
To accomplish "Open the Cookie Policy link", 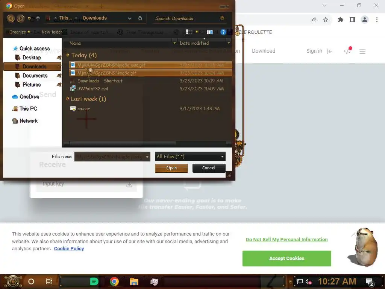I will pyautogui.click(x=69, y=249).
